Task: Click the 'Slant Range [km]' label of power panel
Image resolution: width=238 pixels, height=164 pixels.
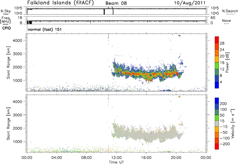Action: point(8,62)
